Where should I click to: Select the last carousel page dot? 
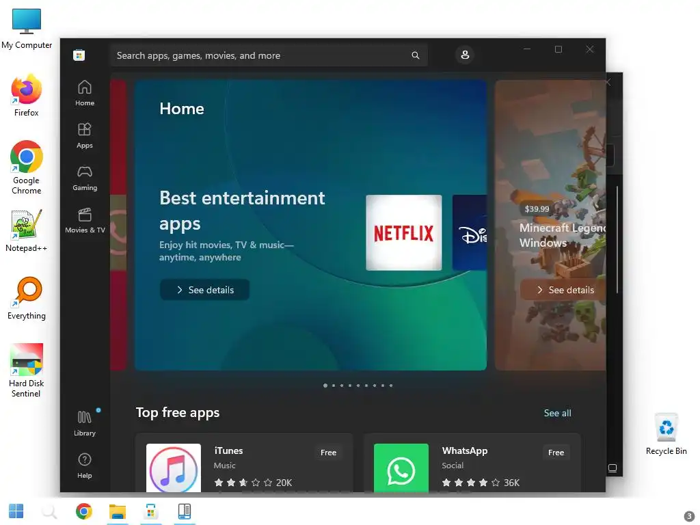pos(391,386)
